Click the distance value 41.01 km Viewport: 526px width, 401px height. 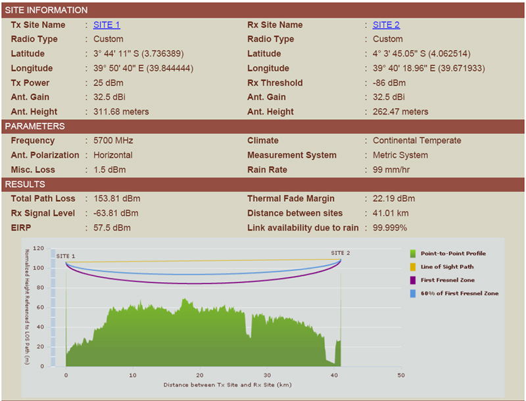point(391,213)
